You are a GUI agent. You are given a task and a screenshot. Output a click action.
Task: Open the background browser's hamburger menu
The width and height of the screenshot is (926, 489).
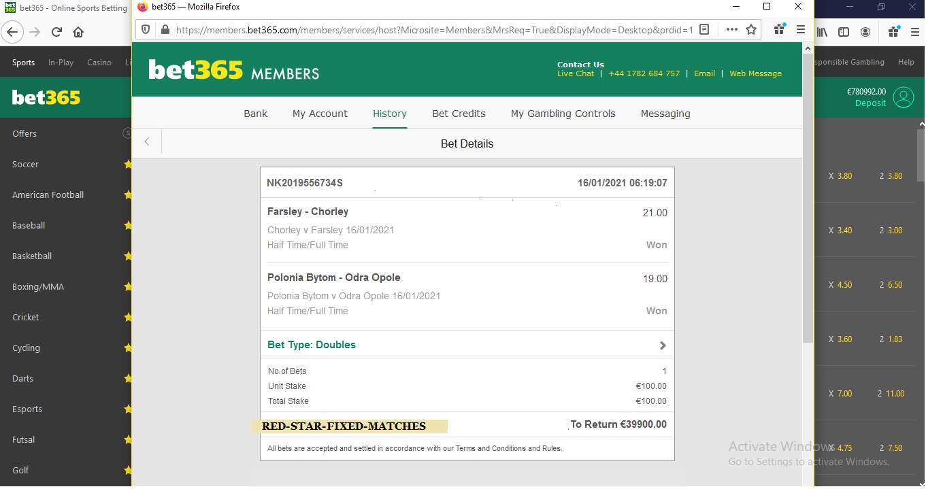(915, 32)
